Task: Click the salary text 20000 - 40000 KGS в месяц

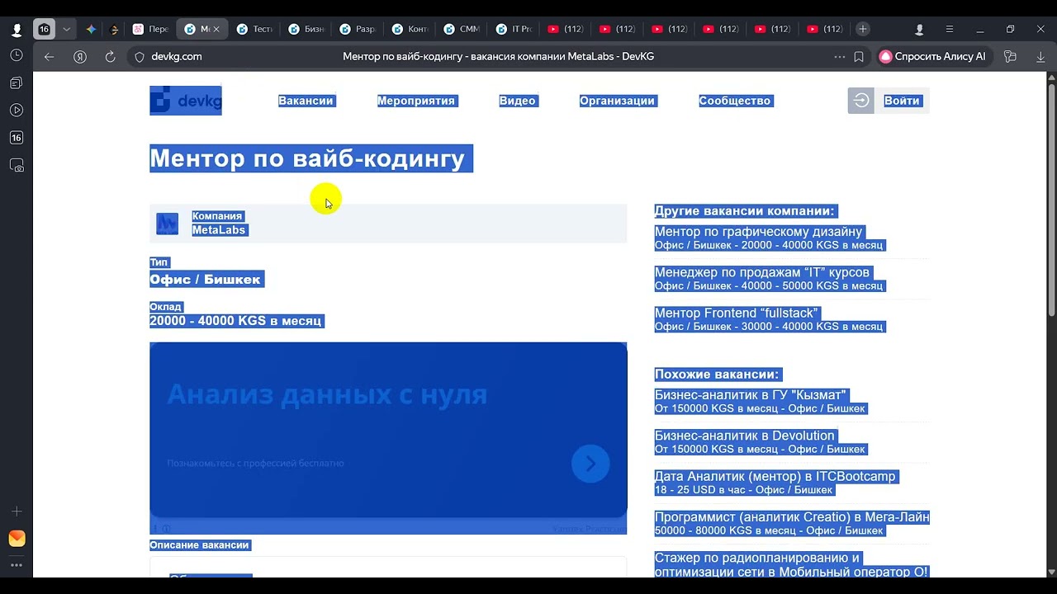Action: (235, 321)
